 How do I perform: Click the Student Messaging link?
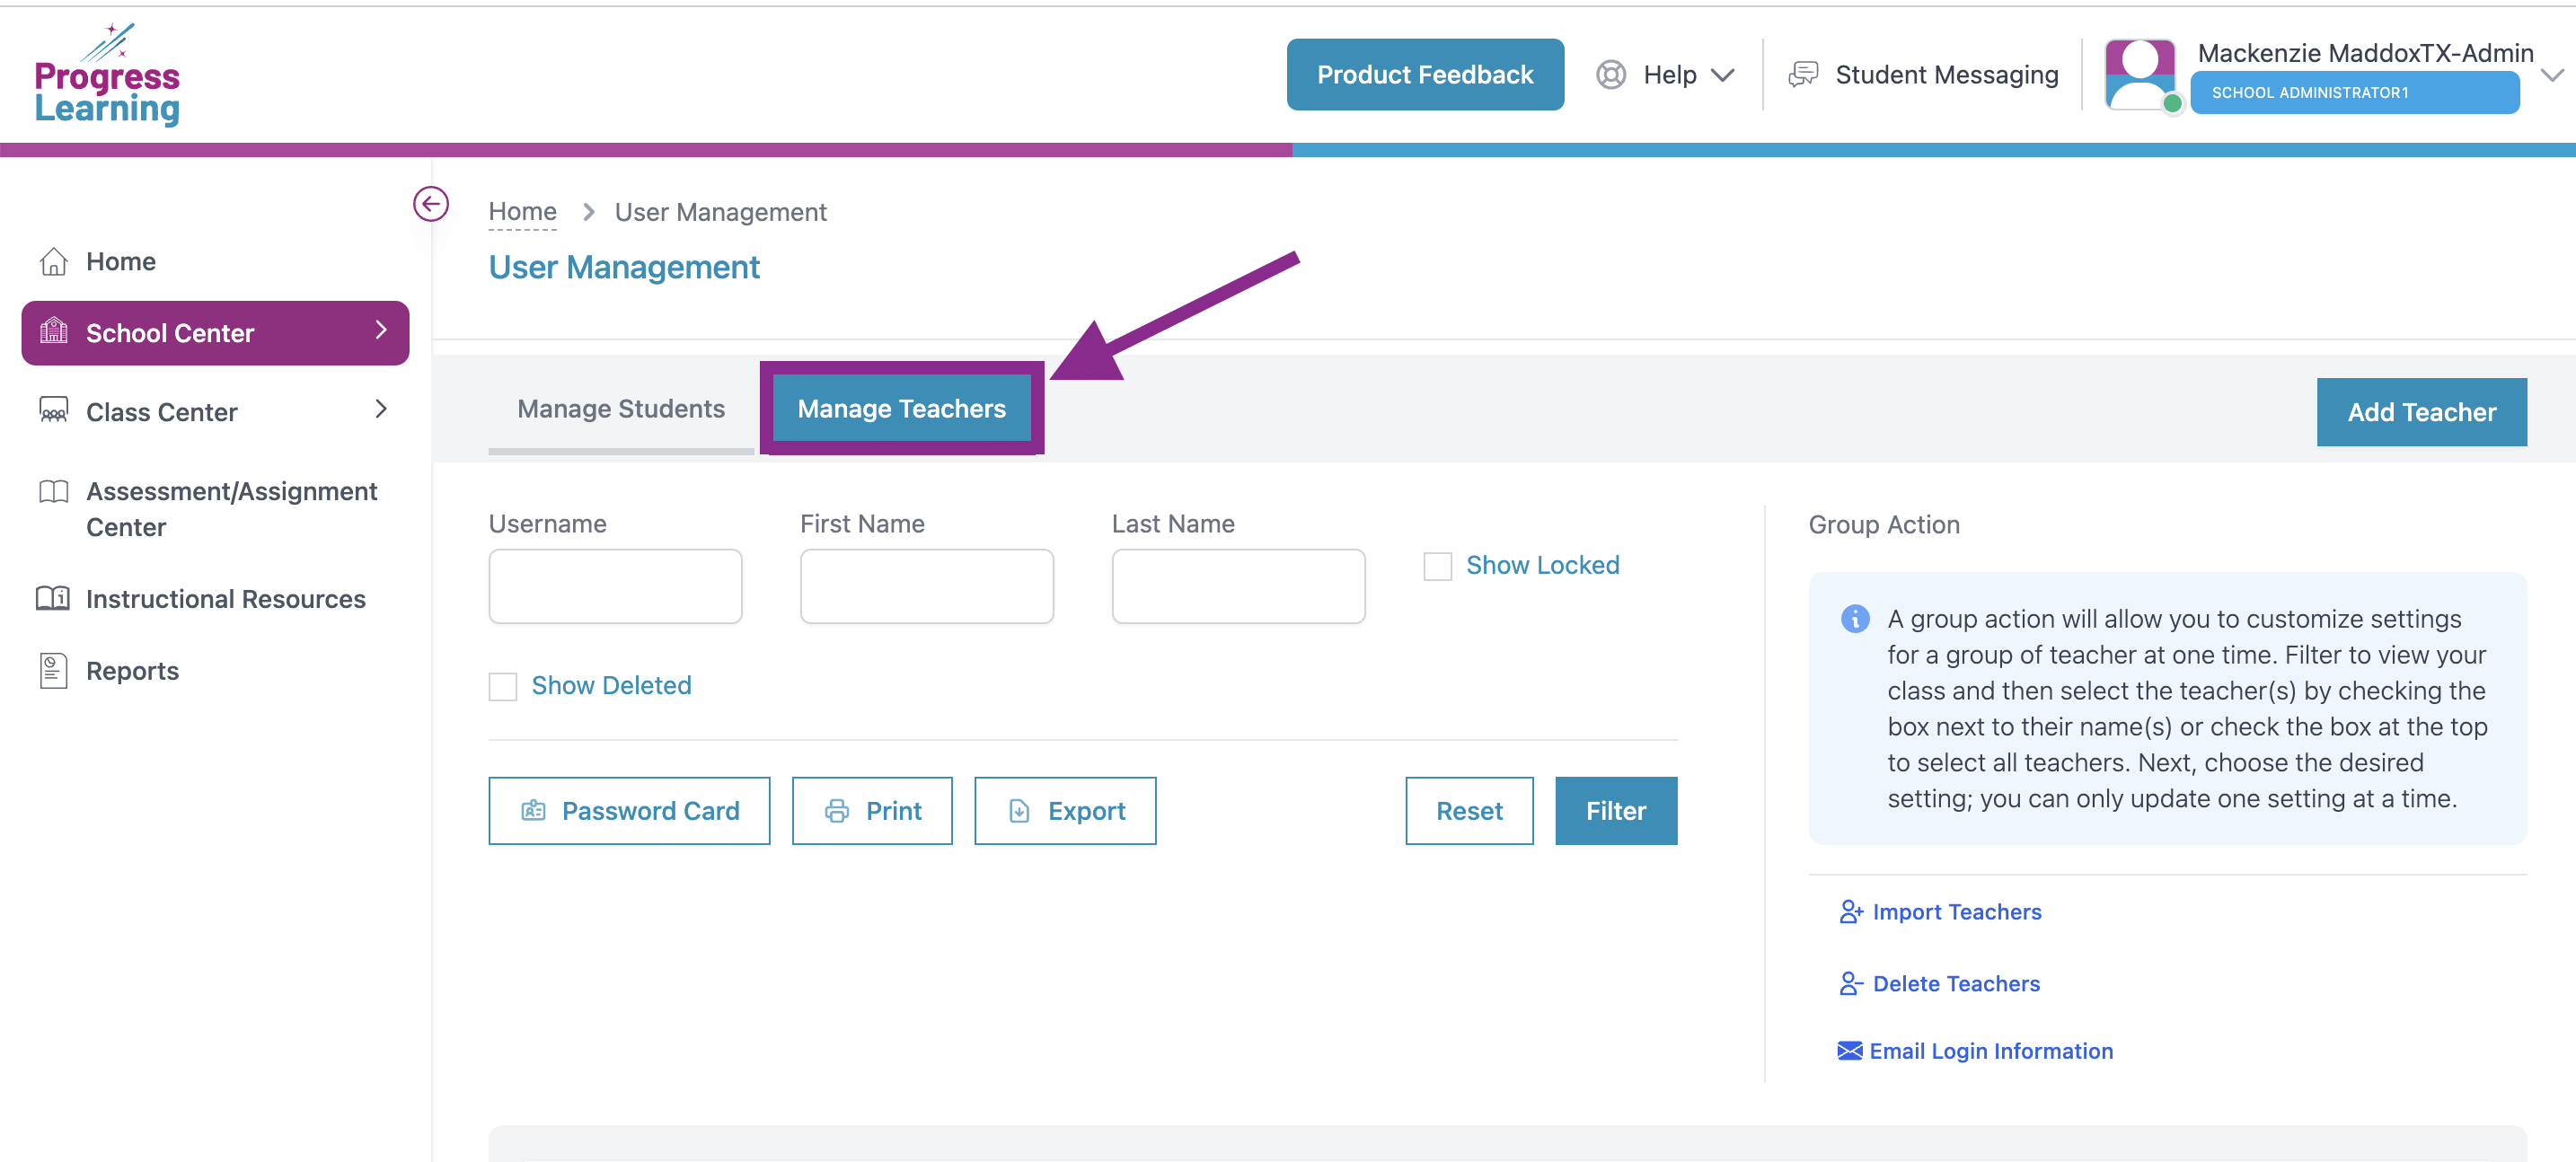coord(1947,75)
